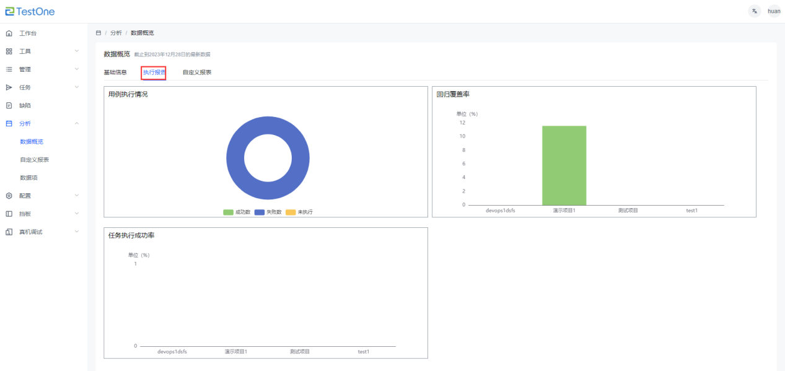Click the 配置 gear icon in sidebar
This screenshot has width=785, height=371.
click(9, 196)
